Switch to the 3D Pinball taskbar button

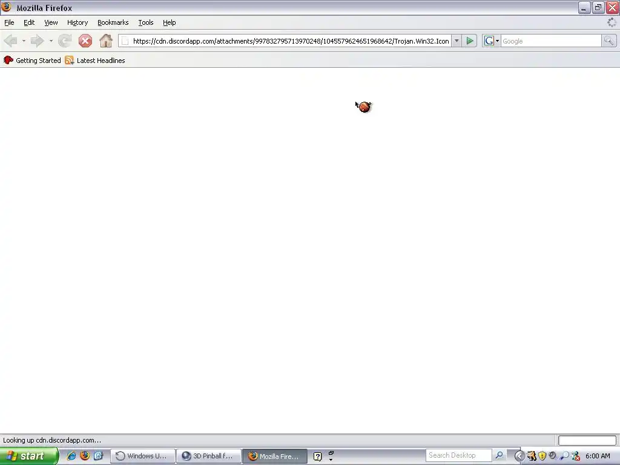coord(208,456)
